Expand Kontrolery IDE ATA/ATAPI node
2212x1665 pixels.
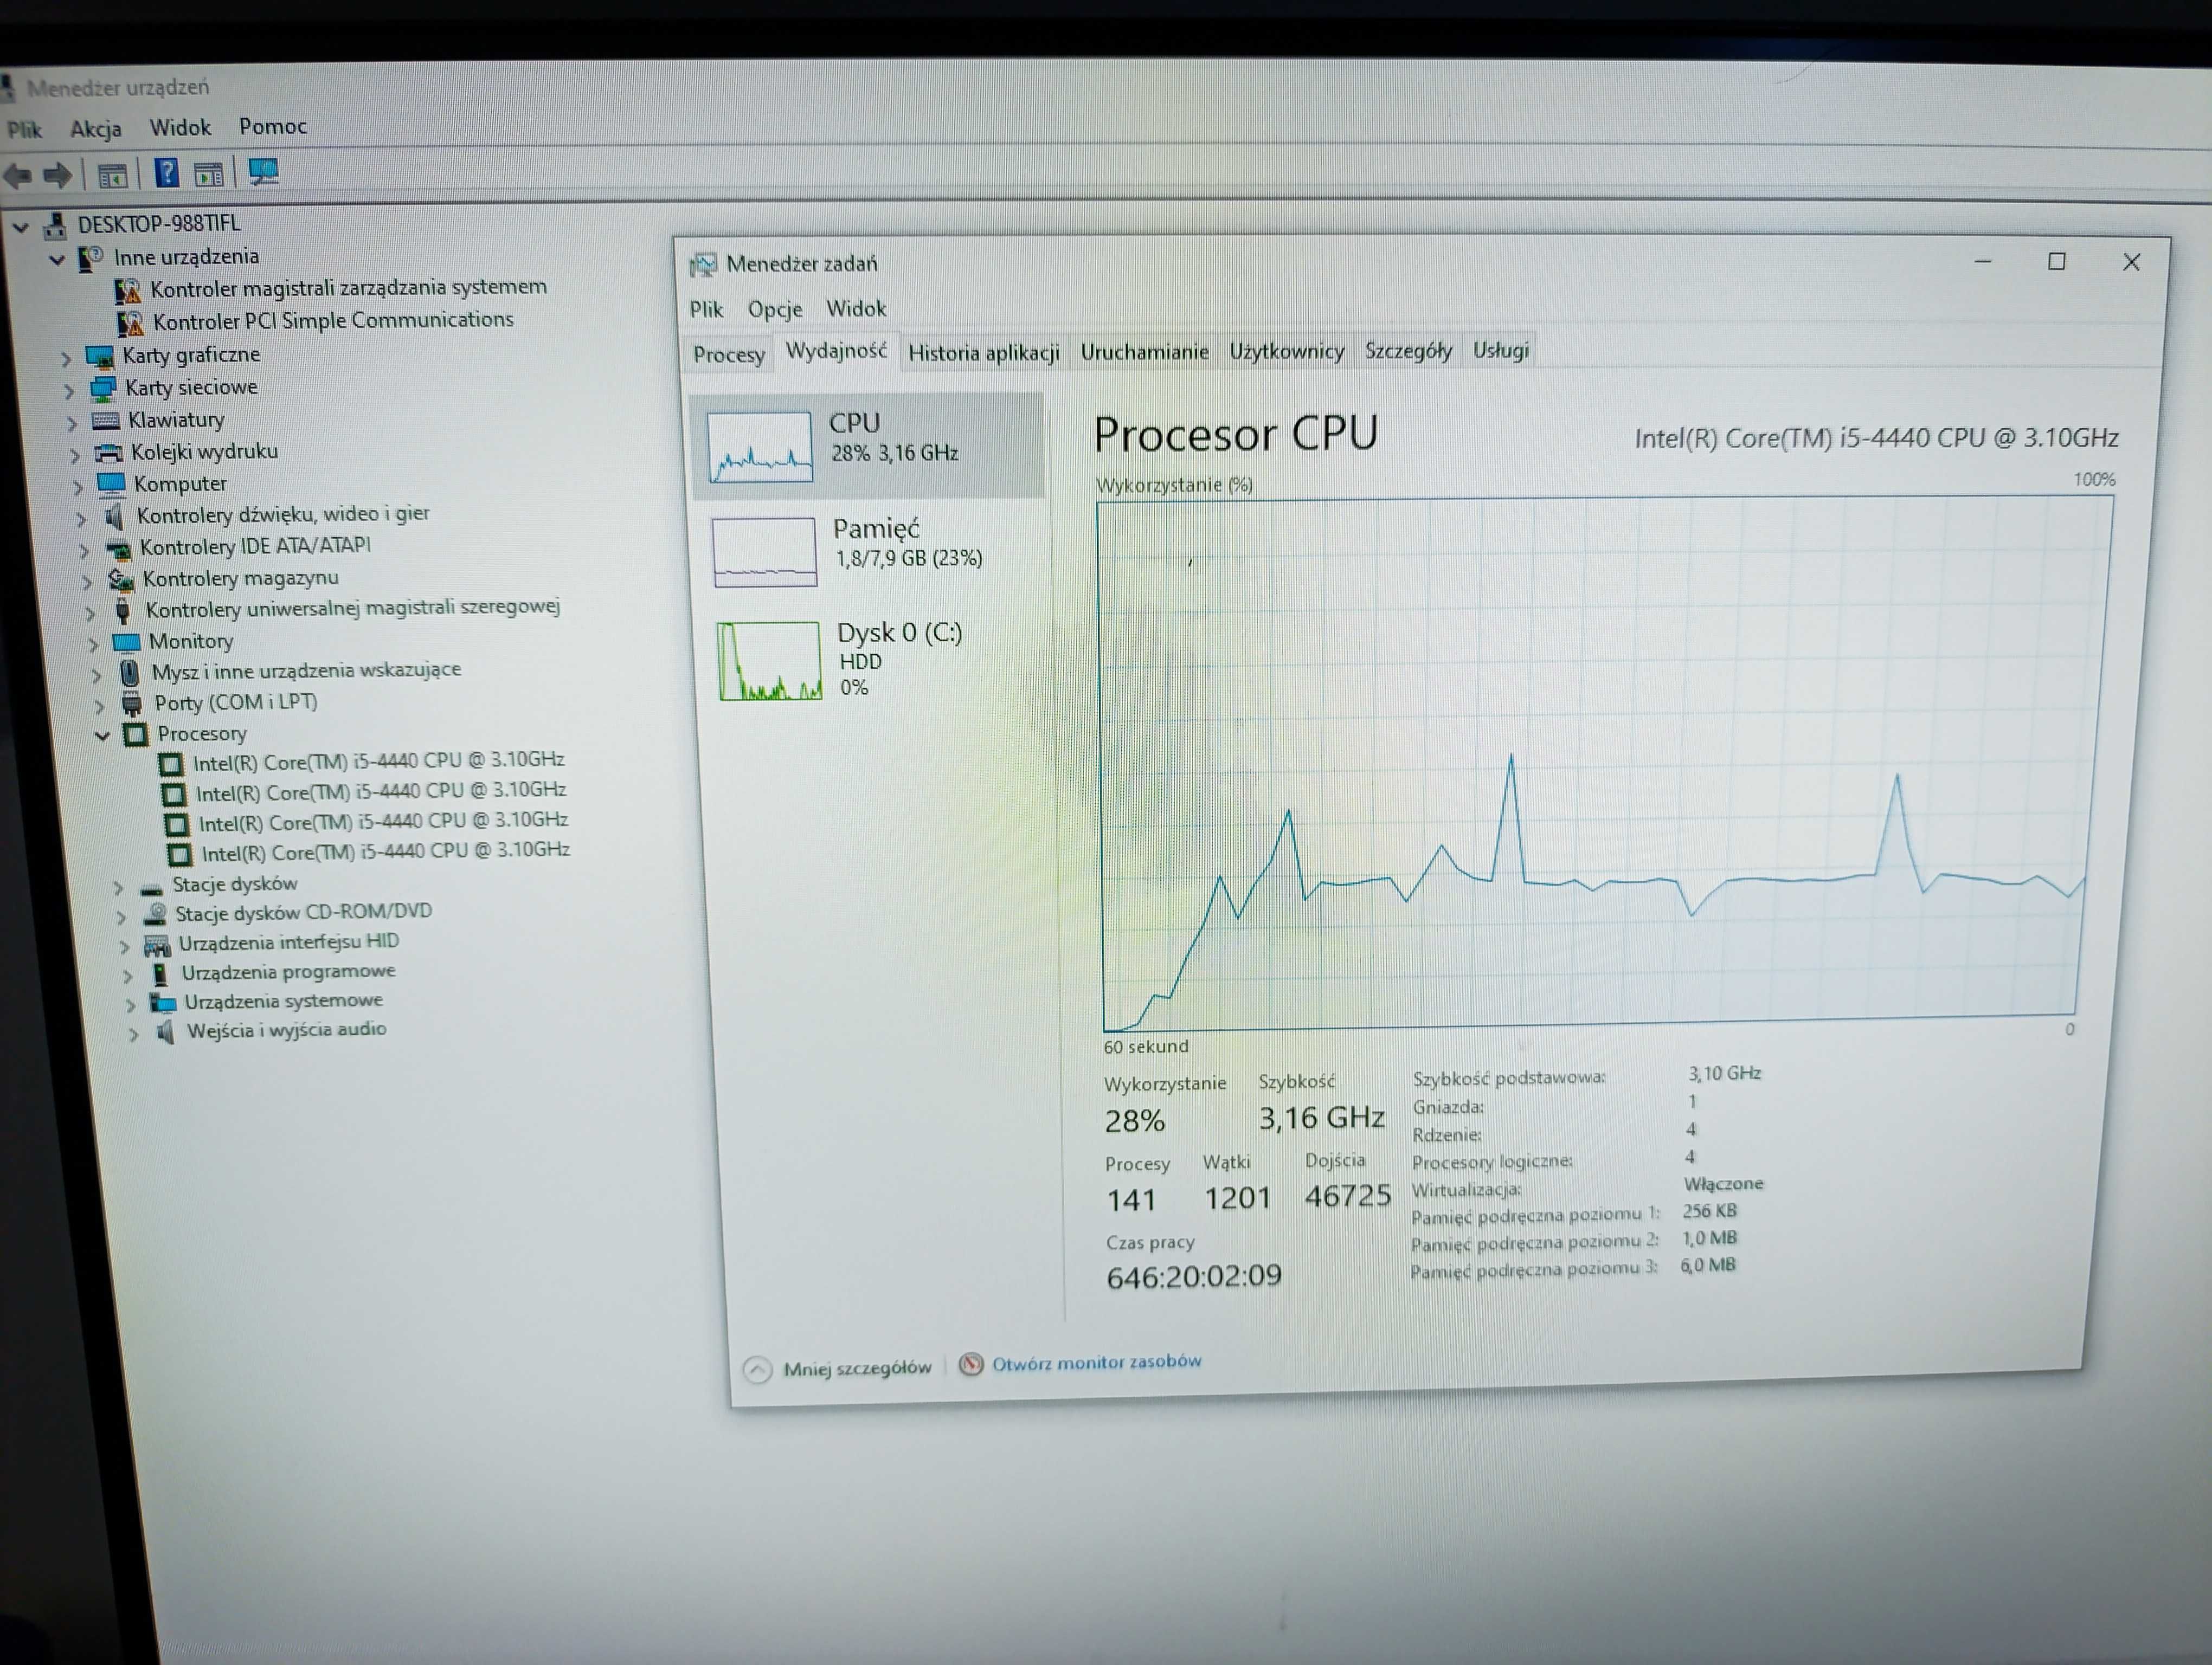point(84,551)
